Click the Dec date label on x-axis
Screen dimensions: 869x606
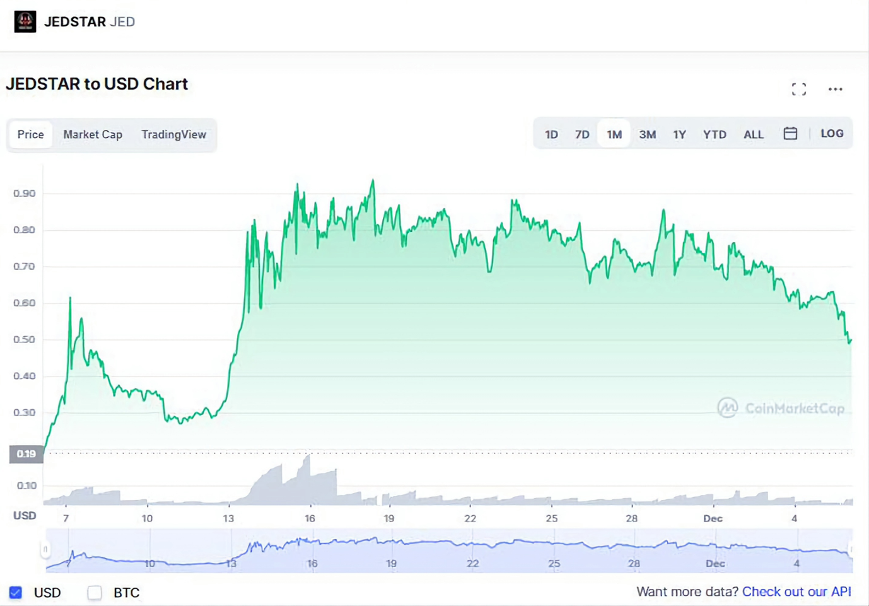[713, 518]
